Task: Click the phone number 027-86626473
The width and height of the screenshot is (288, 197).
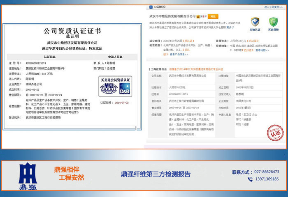Action: click(x=267, y=172)
